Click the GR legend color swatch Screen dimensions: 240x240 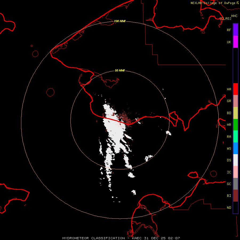235,101
